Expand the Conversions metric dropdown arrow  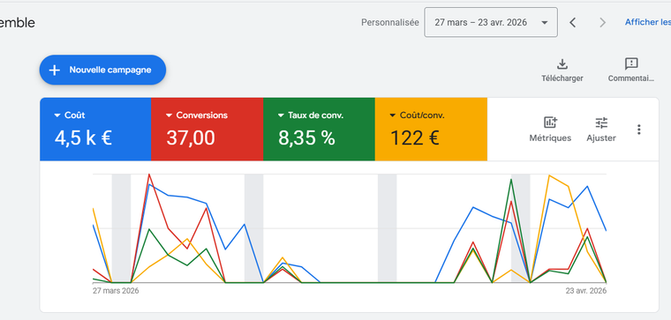[169, 115]
